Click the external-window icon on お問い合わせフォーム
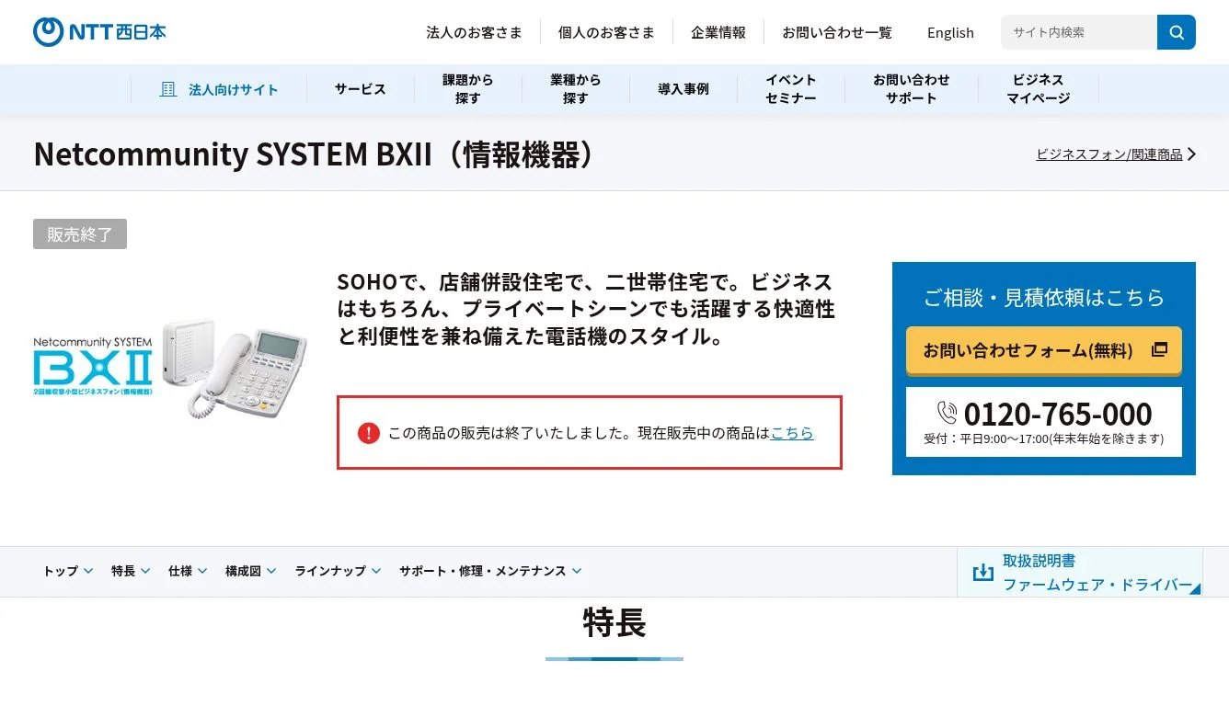The image size is (1229, 706). coord(1159,349)
